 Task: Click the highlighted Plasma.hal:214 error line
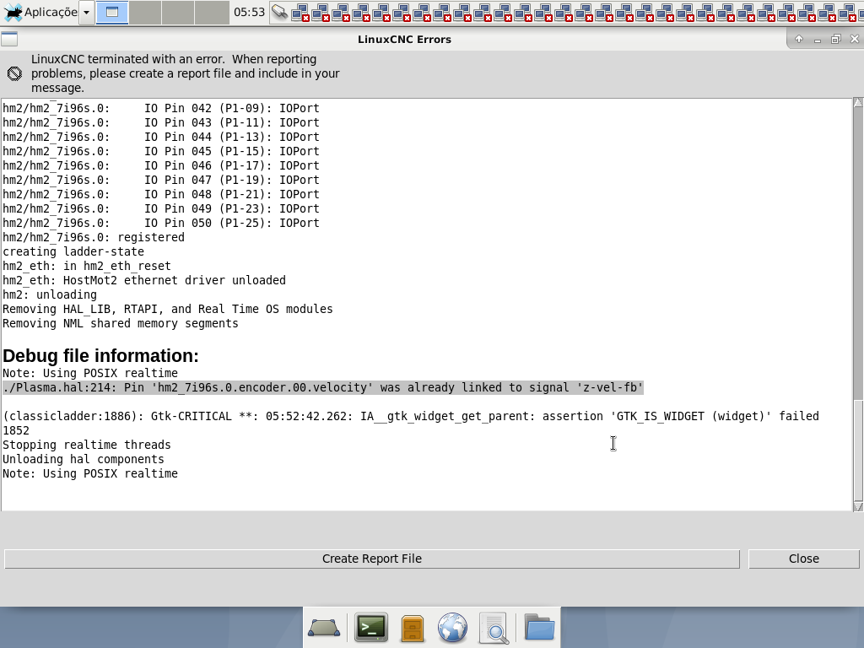(x=323, y=387)
